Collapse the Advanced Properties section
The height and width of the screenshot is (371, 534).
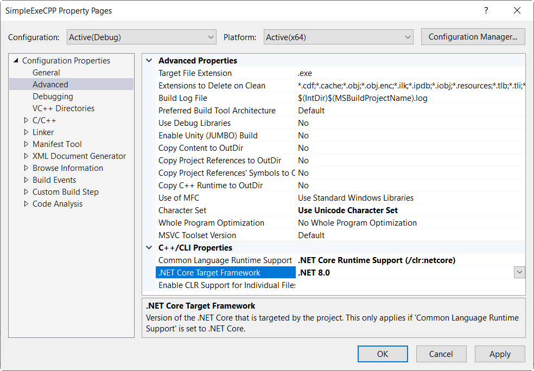pos(149,61)
